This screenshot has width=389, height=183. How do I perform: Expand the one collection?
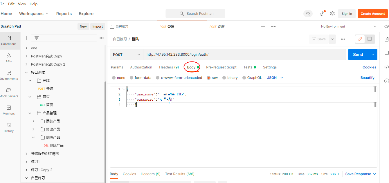[26, 48]
